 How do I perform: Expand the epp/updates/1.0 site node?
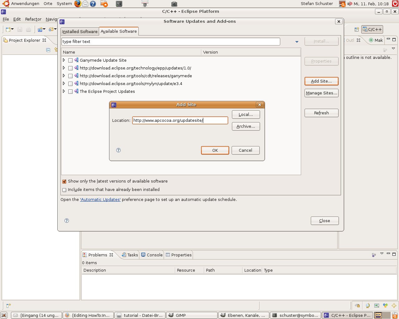click(x=64, y=68)
